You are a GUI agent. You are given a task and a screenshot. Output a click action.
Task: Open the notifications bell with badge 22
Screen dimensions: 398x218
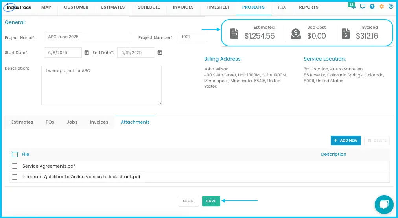coord(352,6)
